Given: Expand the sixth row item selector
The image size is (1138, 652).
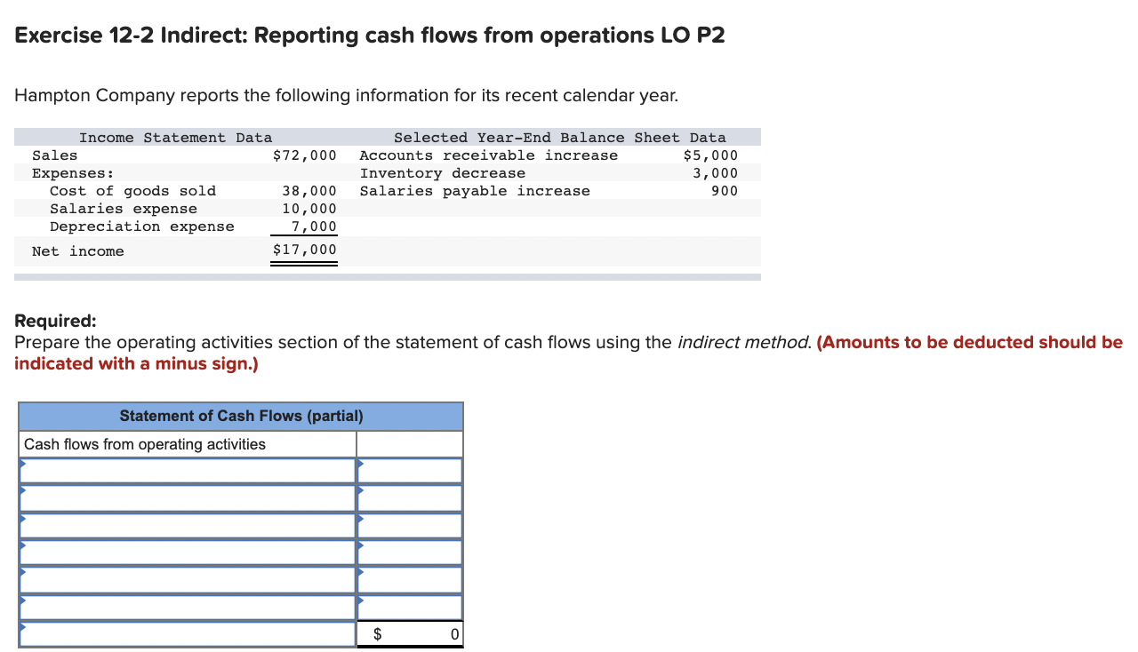Looking at the screenshot, I should coord(187,606).
